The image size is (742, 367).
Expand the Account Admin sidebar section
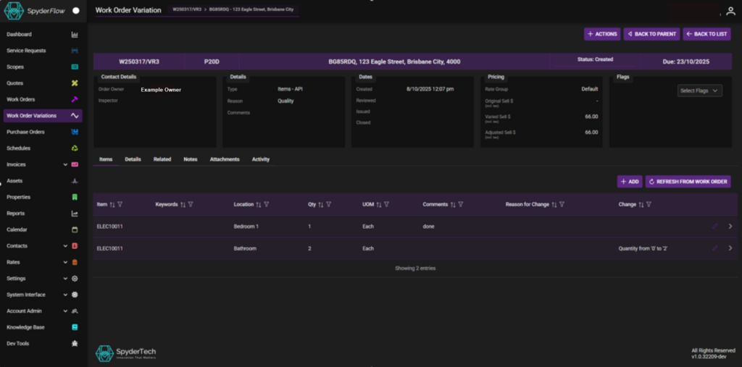[65, 311]
